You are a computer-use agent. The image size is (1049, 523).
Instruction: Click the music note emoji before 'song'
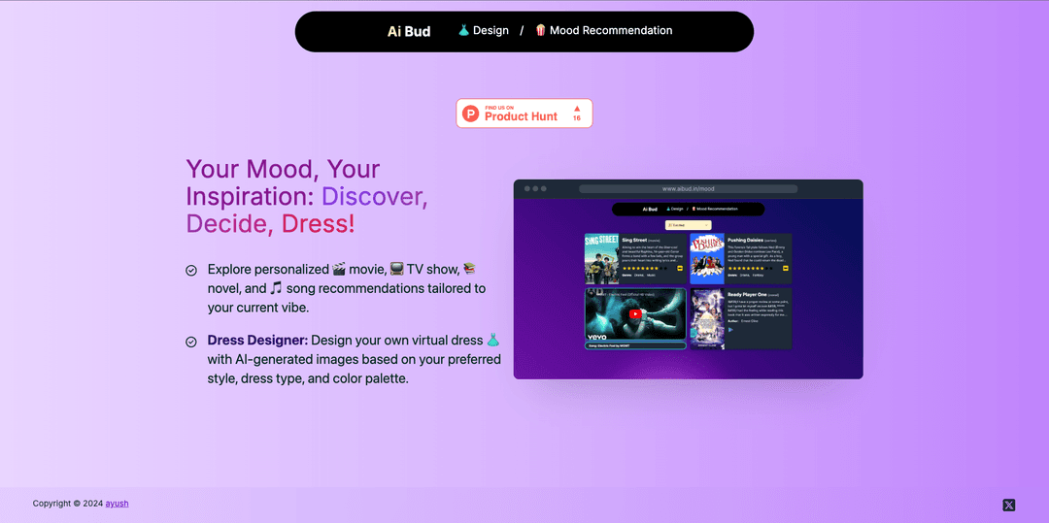coord(276,288)
